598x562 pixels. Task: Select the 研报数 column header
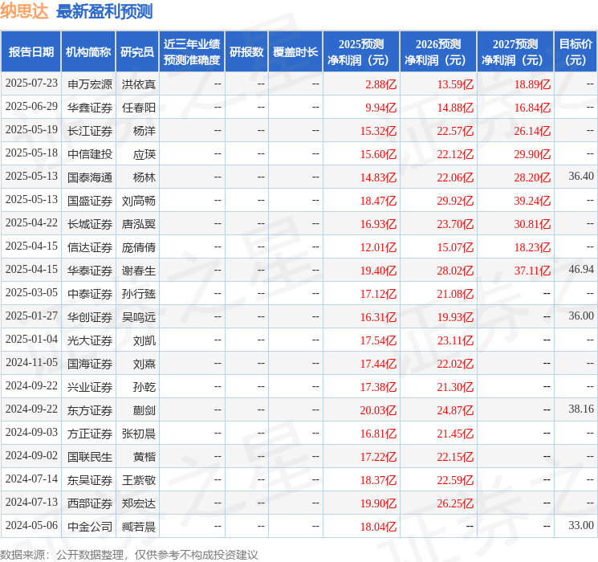[x=246, y=52]
